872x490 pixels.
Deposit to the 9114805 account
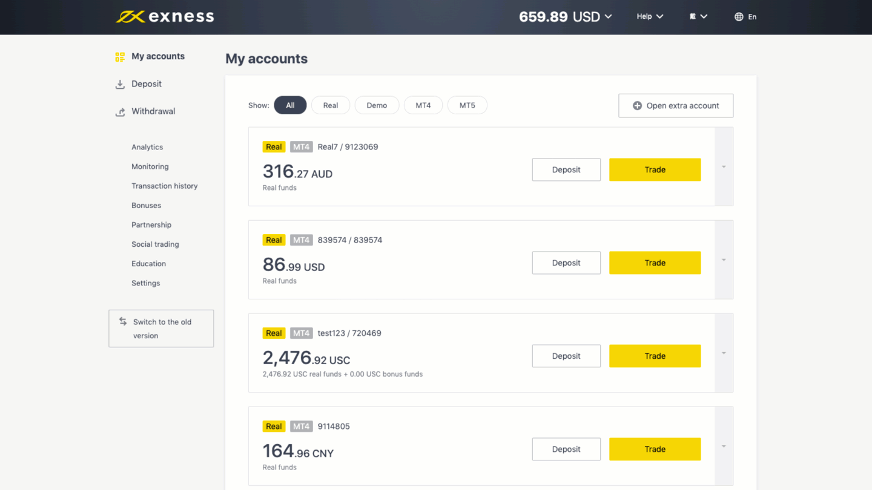pyautogui.click(x=566, y=449)
